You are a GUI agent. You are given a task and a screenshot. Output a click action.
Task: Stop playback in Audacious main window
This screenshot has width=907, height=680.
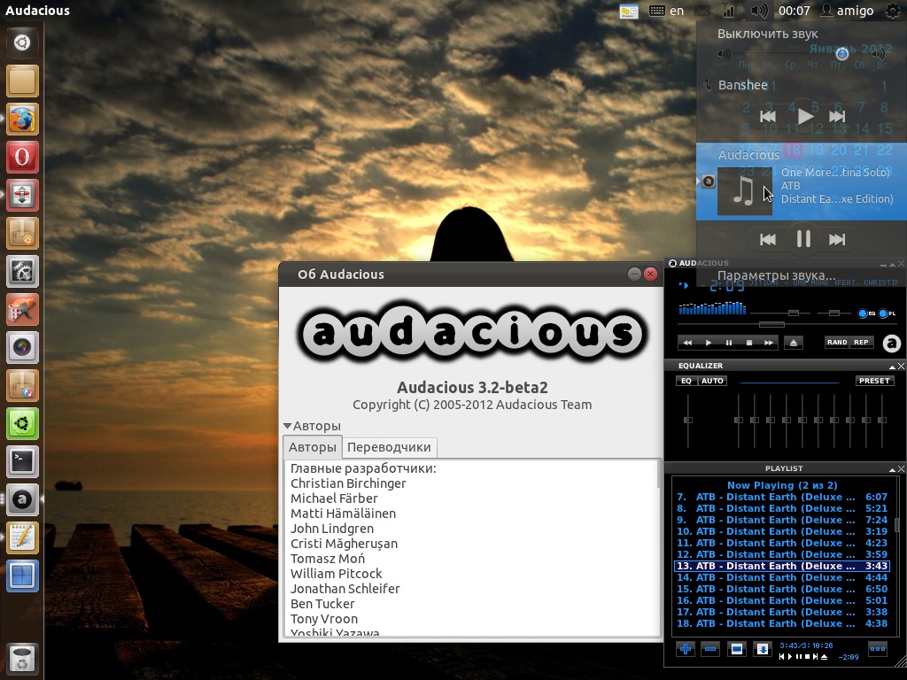tap(748, 343)
